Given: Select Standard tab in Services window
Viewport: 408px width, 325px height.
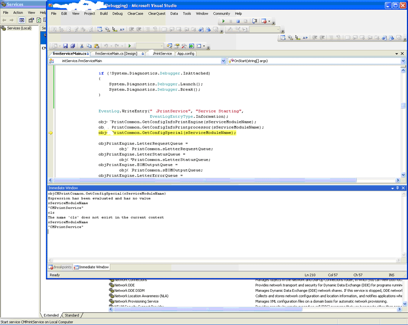Looking at the screenshot, I should [x=72, y=315].
